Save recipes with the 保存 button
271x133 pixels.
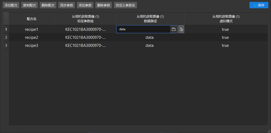coord(259,5)
